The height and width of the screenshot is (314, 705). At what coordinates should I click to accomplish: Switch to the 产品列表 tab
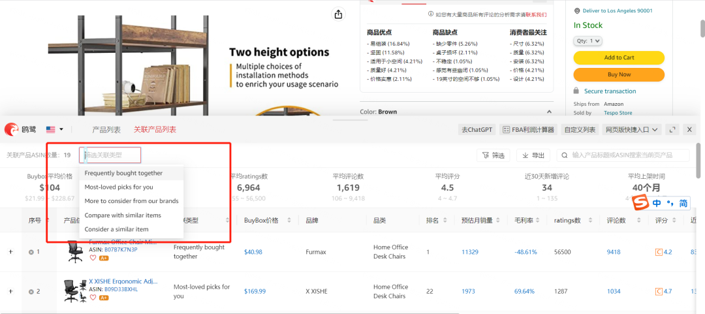point(106,129)
